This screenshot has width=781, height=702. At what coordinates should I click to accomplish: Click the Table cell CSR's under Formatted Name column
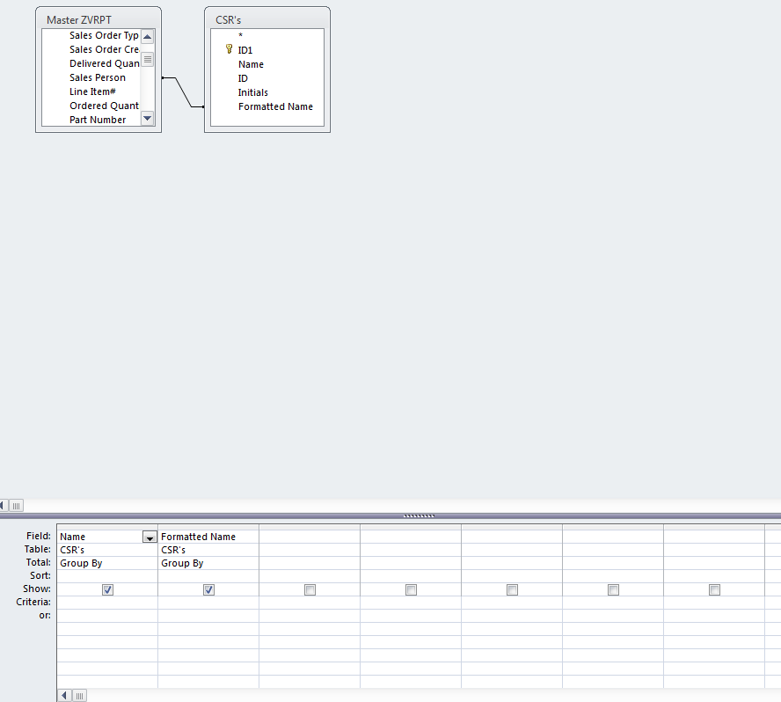pyautogui.click(x=208, y=550)
